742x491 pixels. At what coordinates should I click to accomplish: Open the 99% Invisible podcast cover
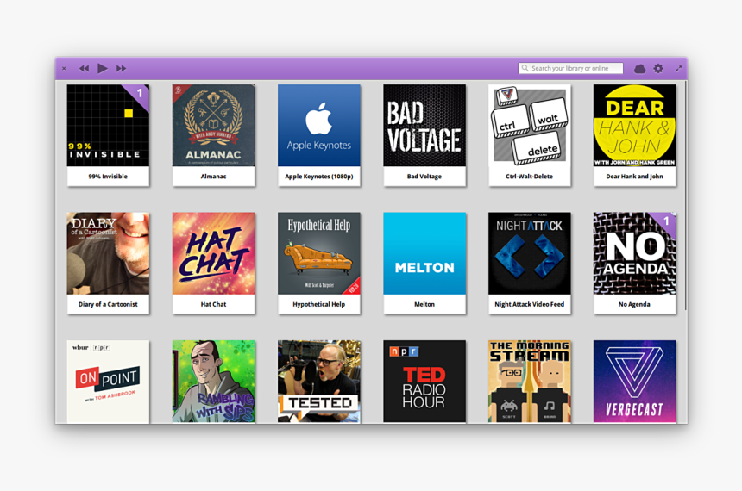108,125
